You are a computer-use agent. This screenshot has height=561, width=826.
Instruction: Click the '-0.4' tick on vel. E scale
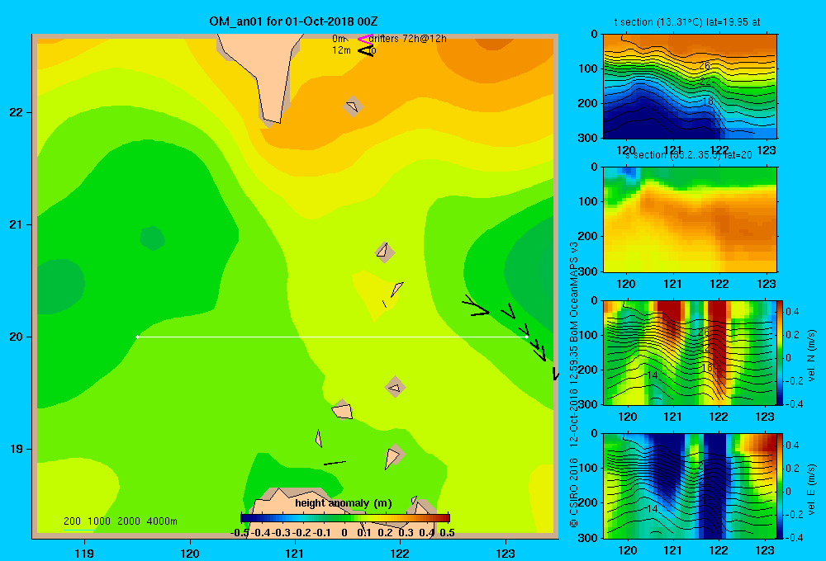pos(793,537)
